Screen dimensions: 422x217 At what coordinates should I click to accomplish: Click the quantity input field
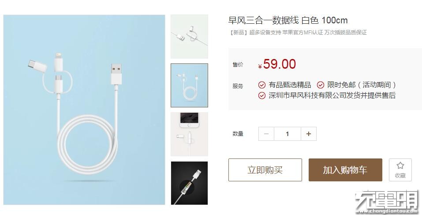click(288, 134)
